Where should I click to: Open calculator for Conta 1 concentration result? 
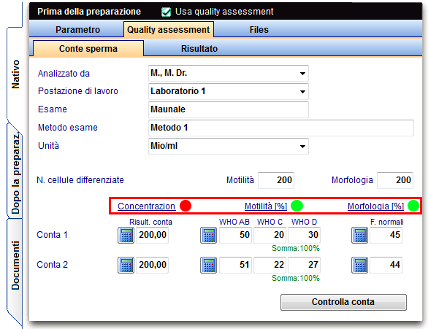point(126,235)
